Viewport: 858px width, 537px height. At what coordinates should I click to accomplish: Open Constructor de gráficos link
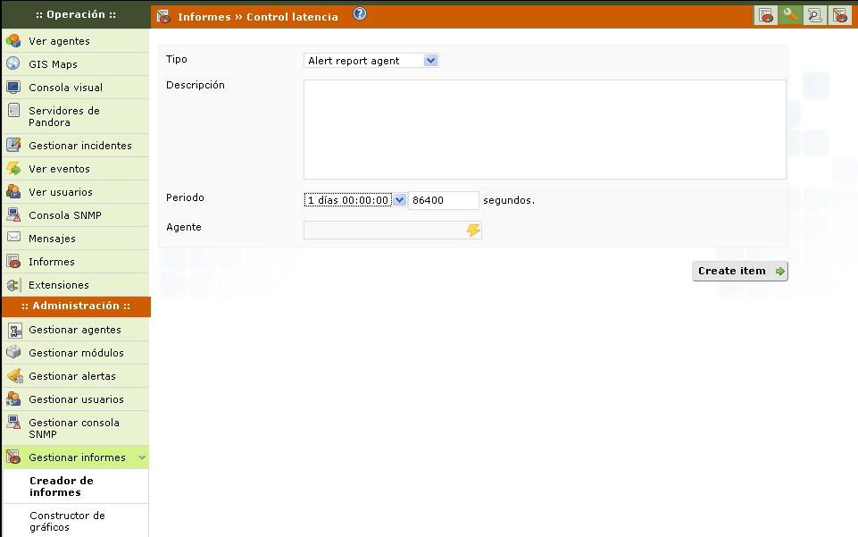[x=67, y=521]
